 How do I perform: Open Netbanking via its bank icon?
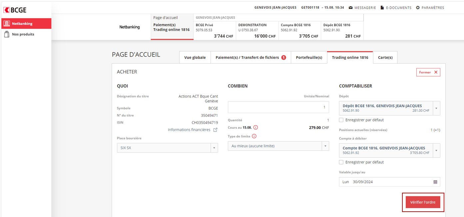7,24
